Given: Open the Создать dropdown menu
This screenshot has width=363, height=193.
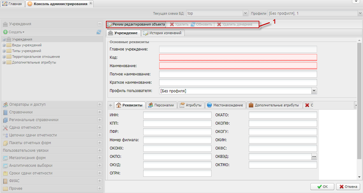Looking at the screenshot, I should pyautogui.click(x=14, y=32).
